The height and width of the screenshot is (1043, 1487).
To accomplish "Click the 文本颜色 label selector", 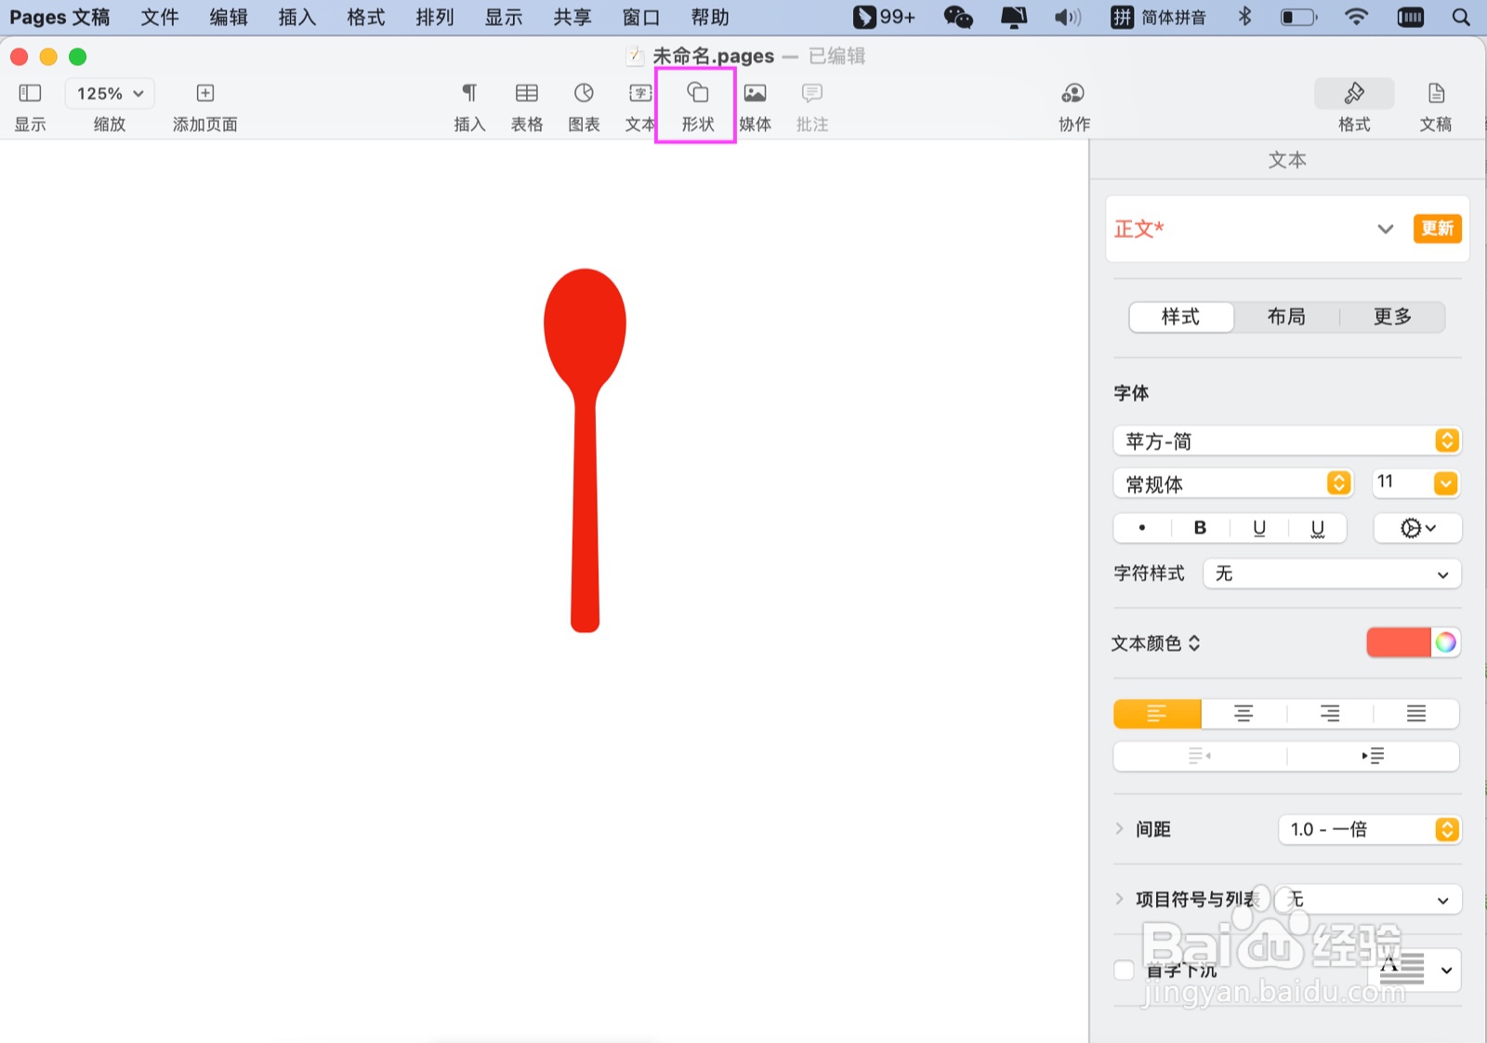I will tap(1156, 643).
